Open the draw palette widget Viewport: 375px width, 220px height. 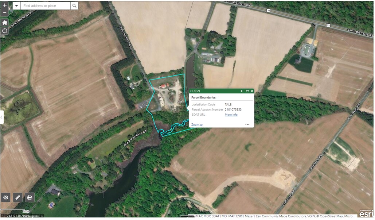point(6,197)
